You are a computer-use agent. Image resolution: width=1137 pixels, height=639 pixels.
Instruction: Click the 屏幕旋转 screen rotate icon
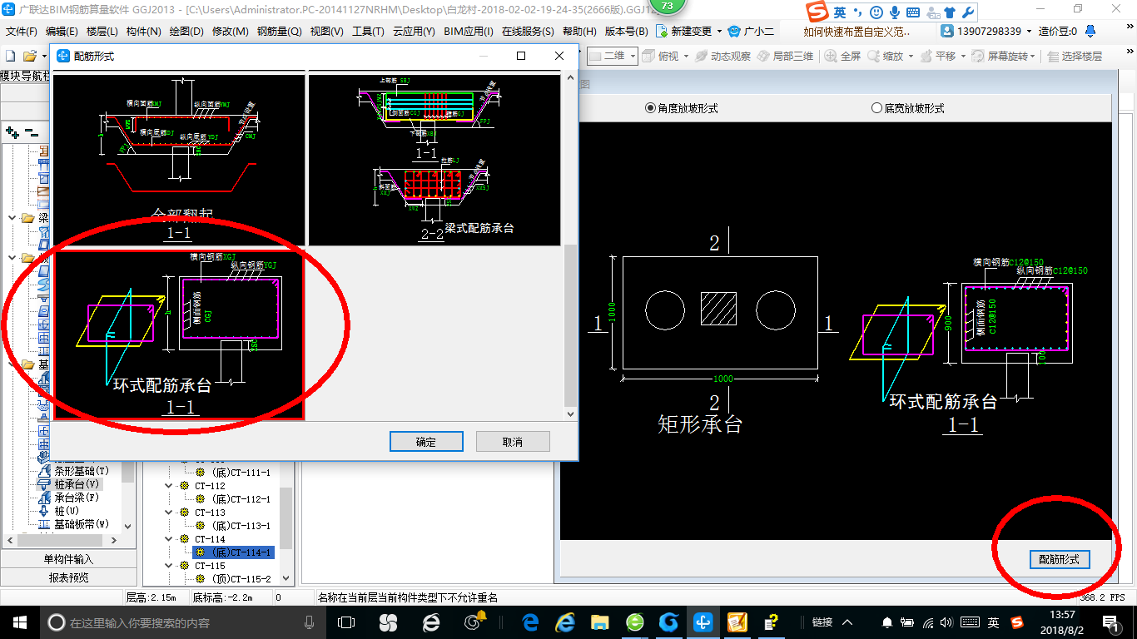pos(979,57)
